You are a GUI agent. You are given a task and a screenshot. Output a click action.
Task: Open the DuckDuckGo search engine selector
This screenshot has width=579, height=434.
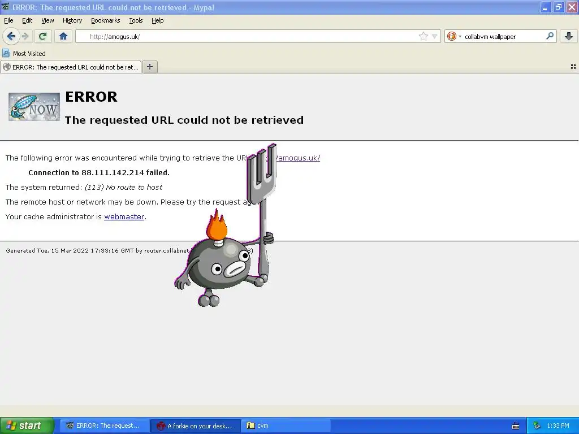[x=454, y=36]
